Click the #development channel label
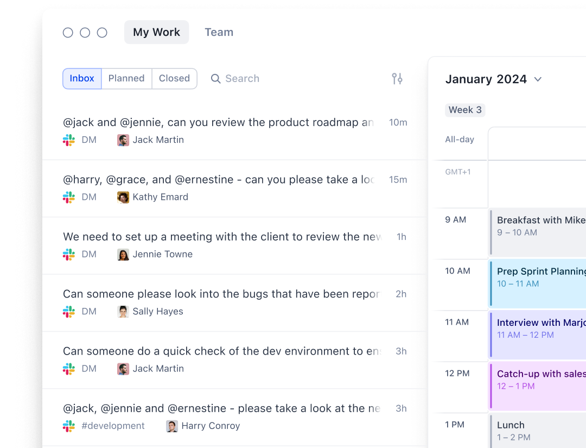The height and width of the screenshot is (448, 586). click(113, 426)
